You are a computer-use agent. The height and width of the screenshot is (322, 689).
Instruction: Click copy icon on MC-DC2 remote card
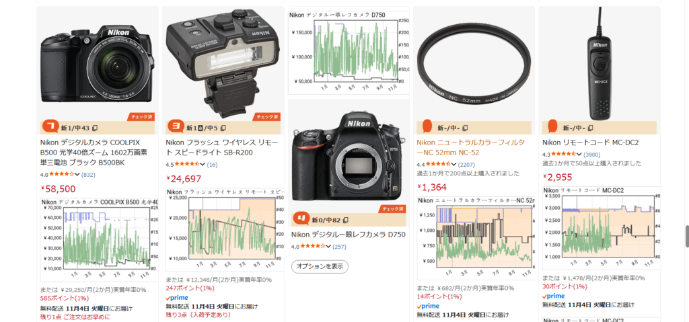[x=591, y=128]
